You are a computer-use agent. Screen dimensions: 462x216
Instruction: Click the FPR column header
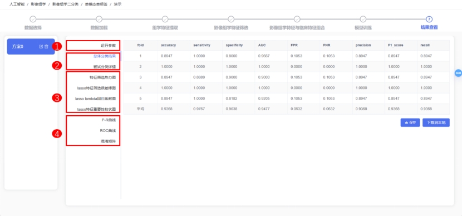294,46
